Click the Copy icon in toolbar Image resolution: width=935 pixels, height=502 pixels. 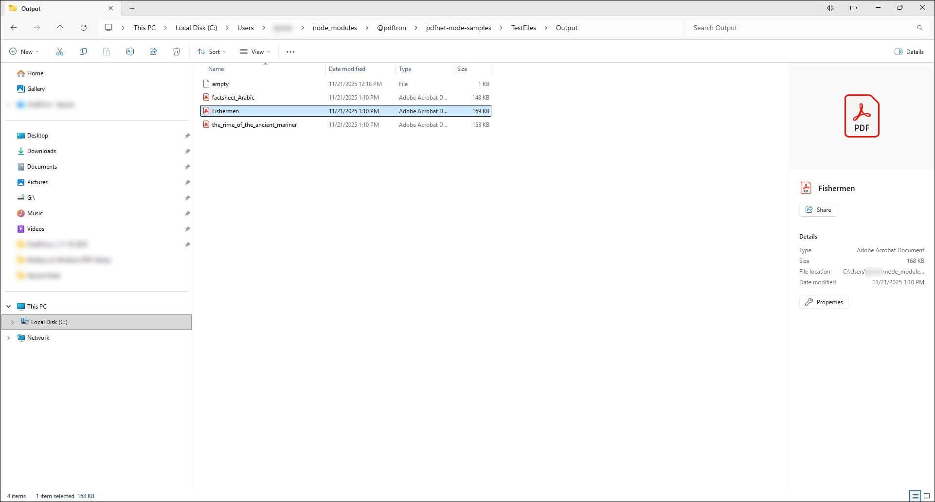pyautogui.click(x=83, y=52)
